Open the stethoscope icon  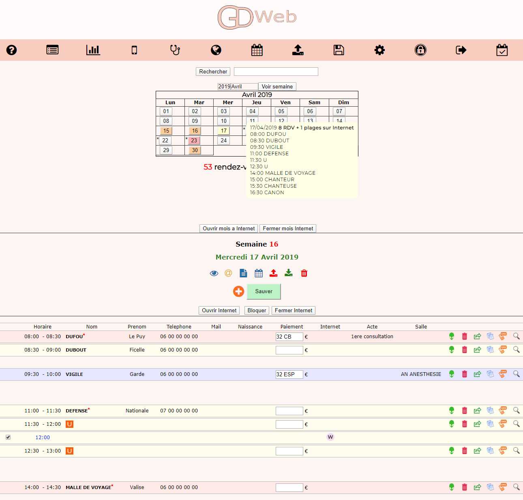(x=175, y=50)
